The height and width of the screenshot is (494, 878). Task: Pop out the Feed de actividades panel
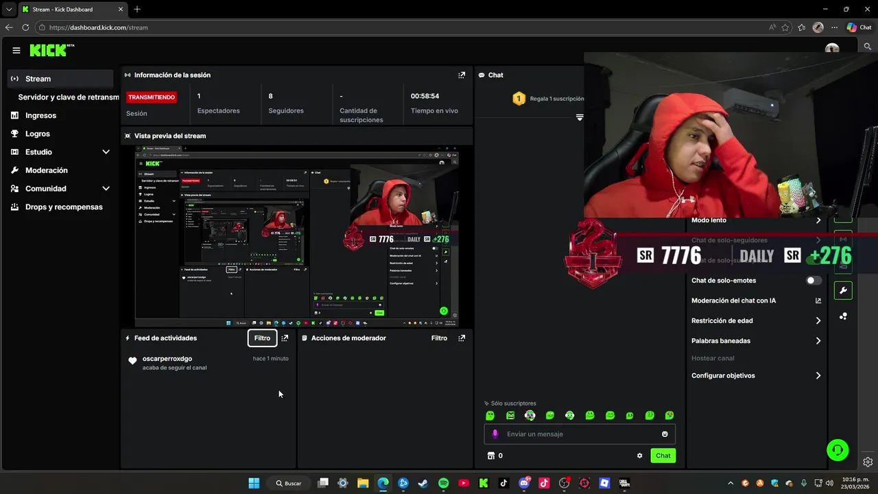tap(285, 338)
